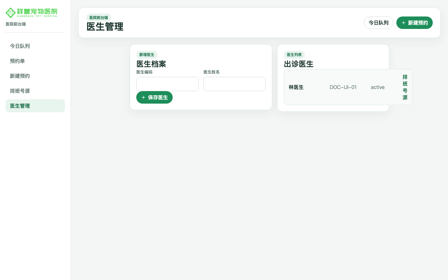The image size is (448, 280).
Task: Open 排班号源 in the sidebar
Action: coord(35,91)
